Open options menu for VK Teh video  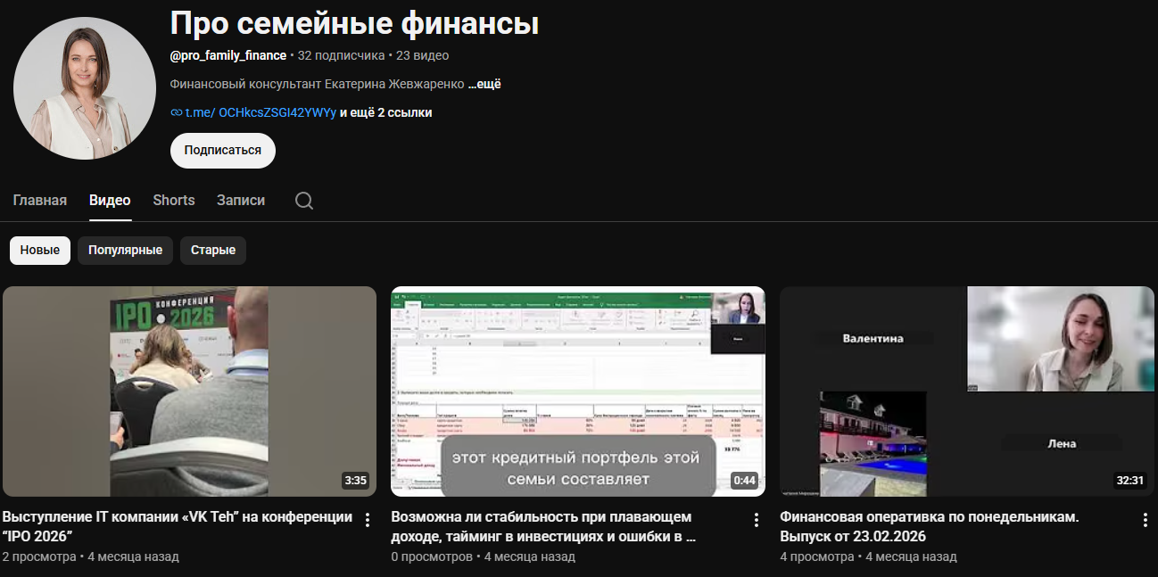point(368,520)
